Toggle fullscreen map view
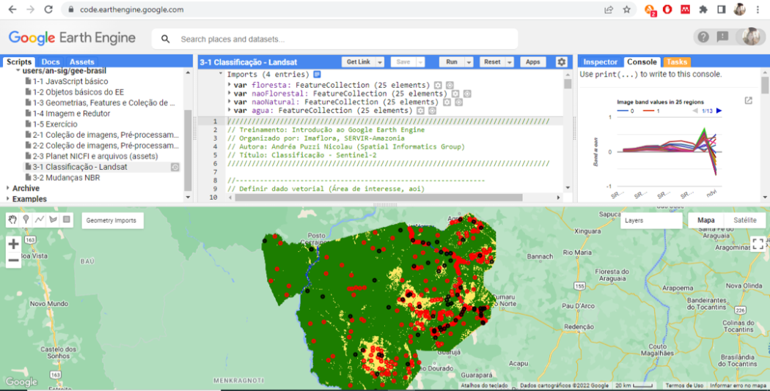Image resolution: width=770 pixels, height=391 pixels. 758,244
